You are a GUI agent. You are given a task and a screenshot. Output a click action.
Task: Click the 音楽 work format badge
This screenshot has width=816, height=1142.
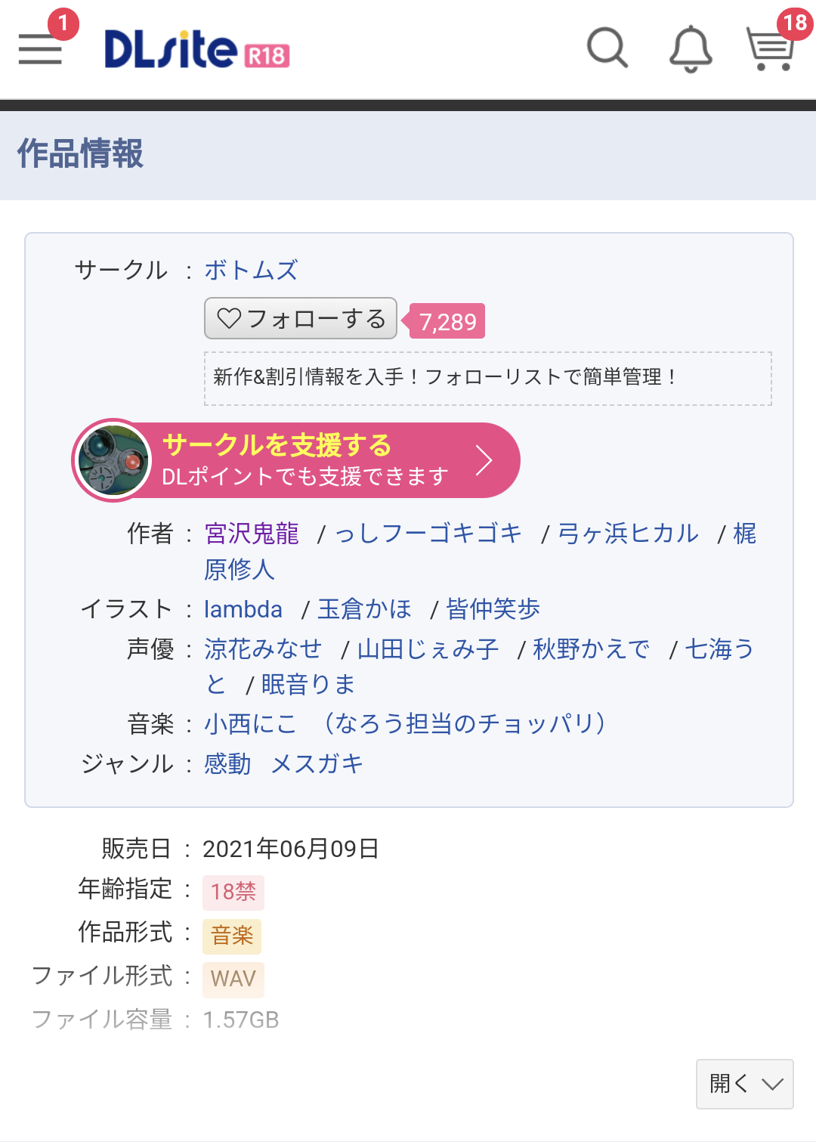232,936
